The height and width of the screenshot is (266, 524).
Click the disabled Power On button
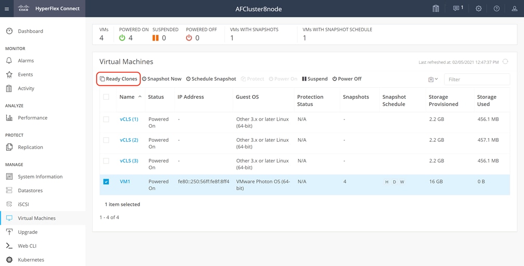(283, 79)
